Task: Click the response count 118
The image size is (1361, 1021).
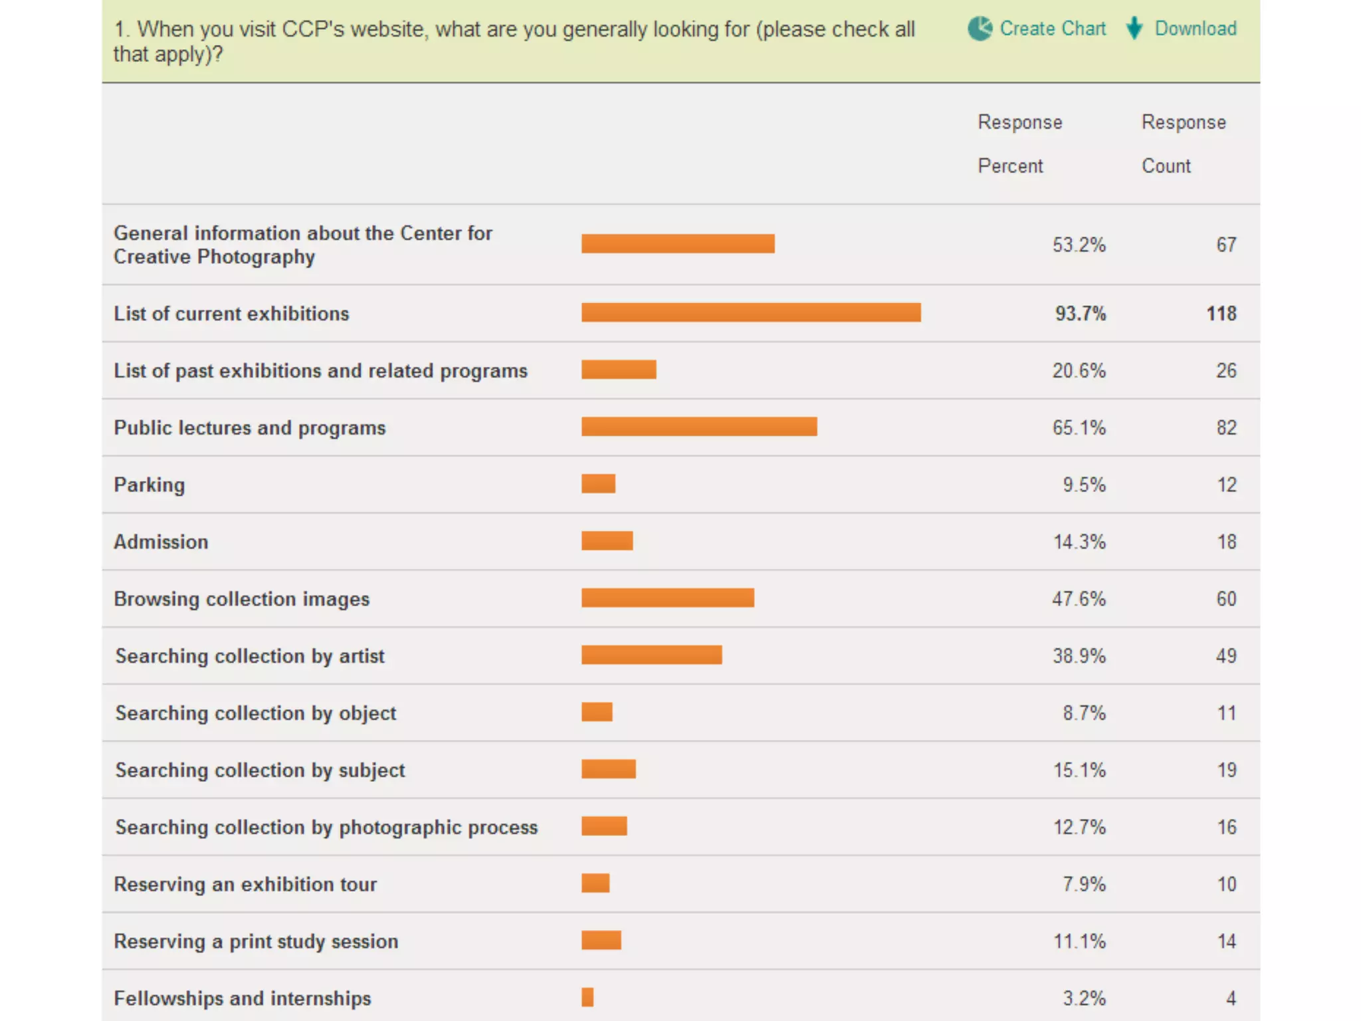Action: coord(1221,313)
